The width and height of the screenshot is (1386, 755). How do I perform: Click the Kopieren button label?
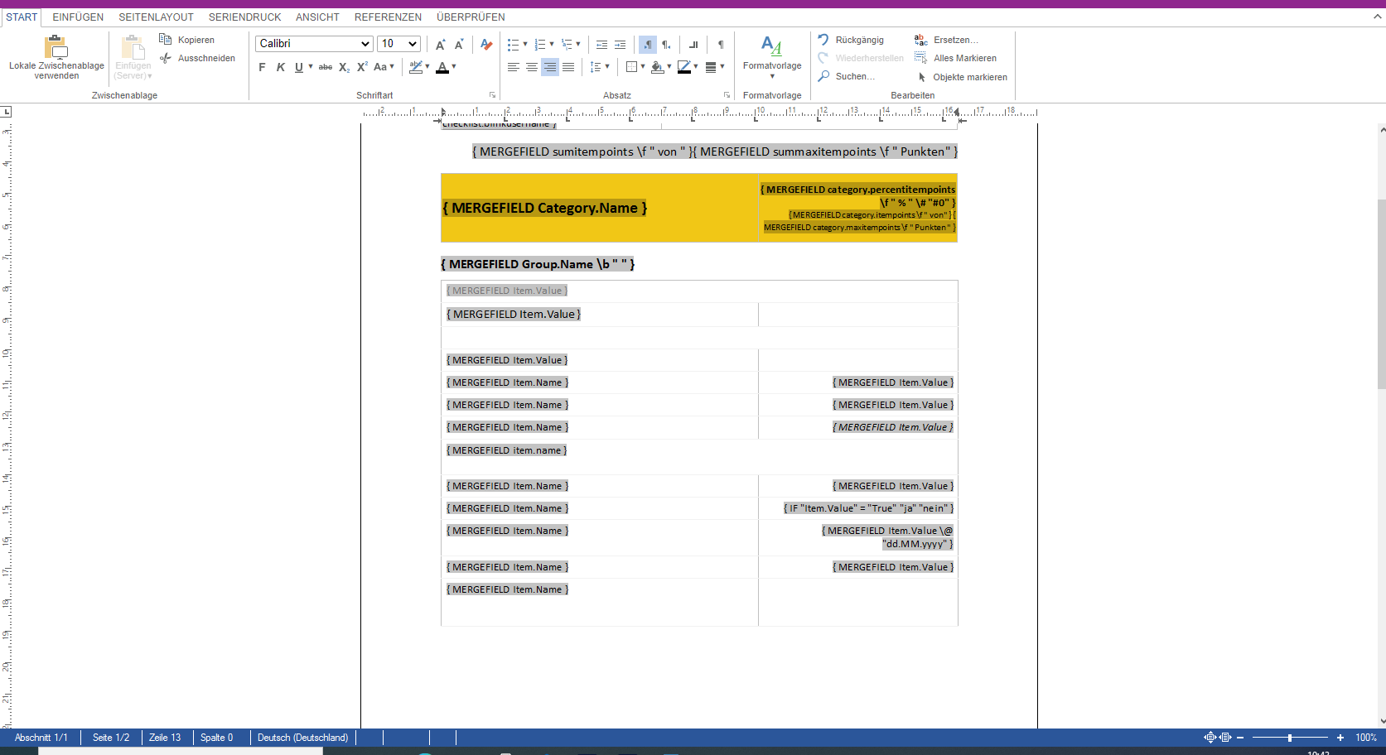pyautogui.click(x=196, y=40)
